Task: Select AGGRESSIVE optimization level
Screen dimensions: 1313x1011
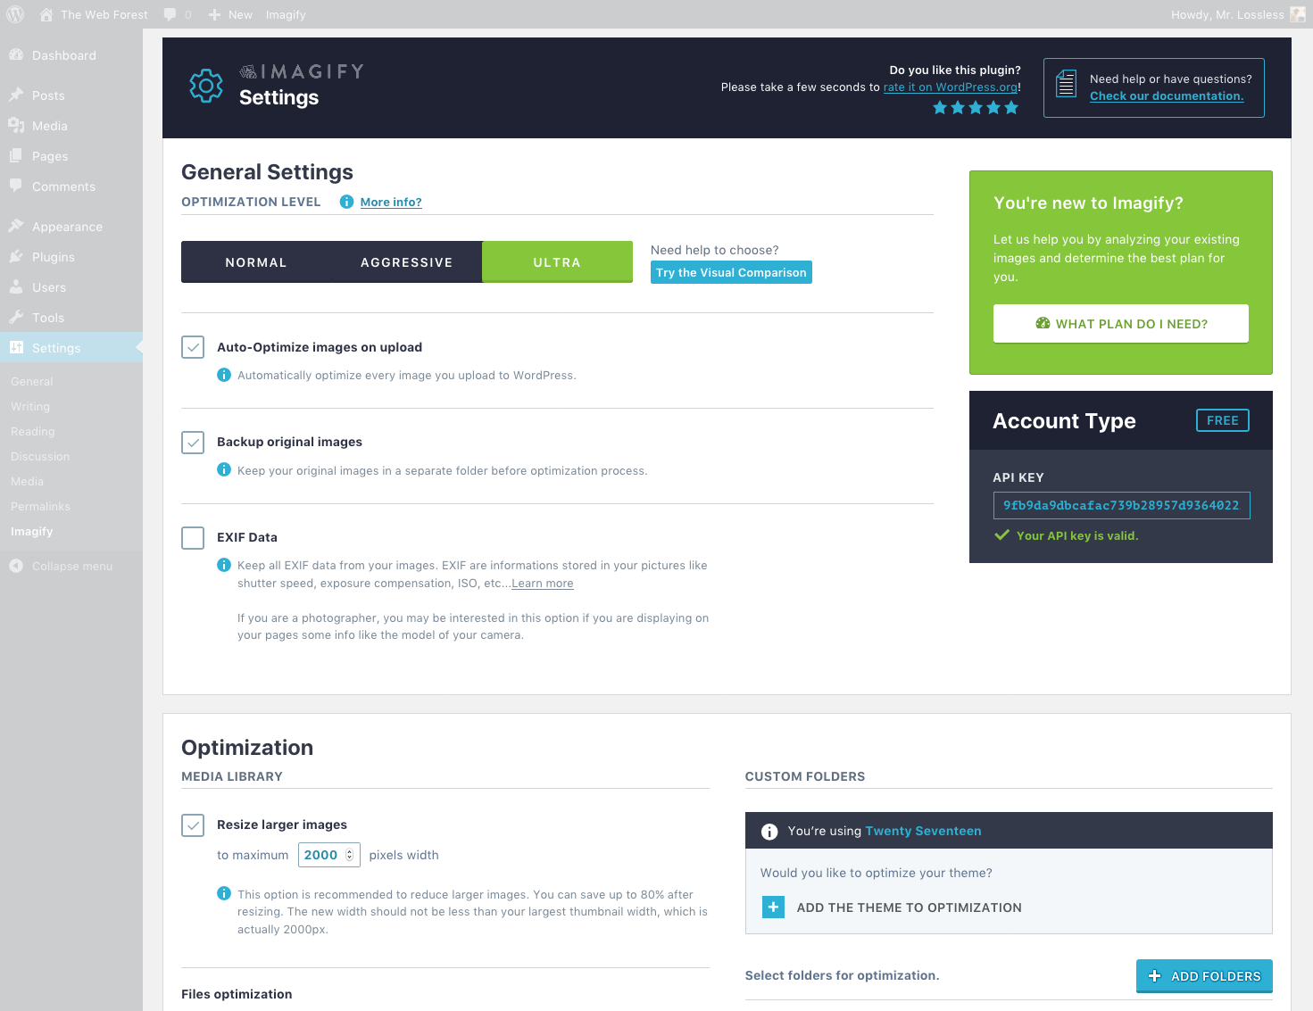Action: pyautogui.click(x=407, y=262)
